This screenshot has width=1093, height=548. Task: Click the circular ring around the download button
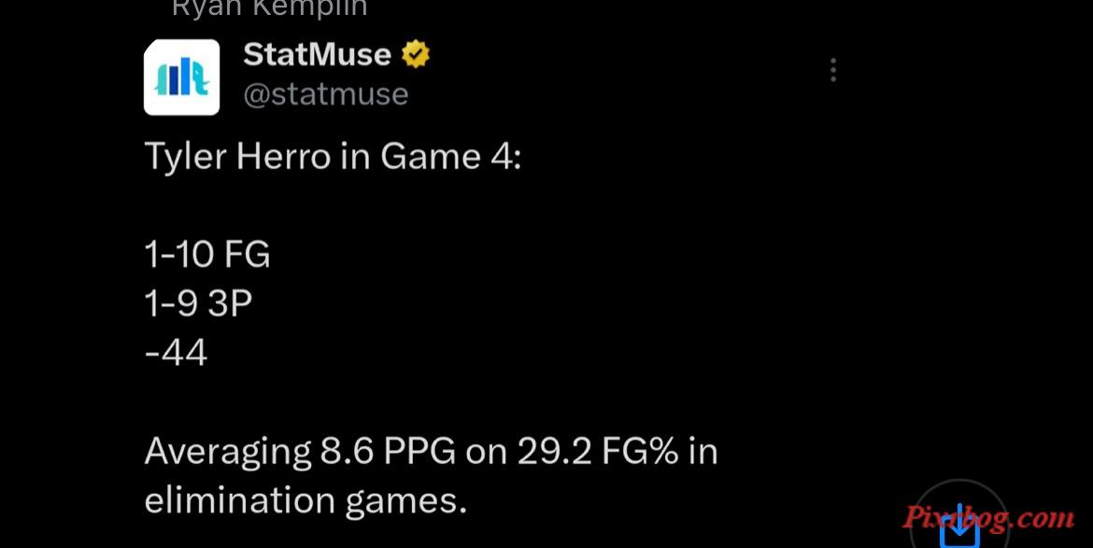tap(959, 513)
